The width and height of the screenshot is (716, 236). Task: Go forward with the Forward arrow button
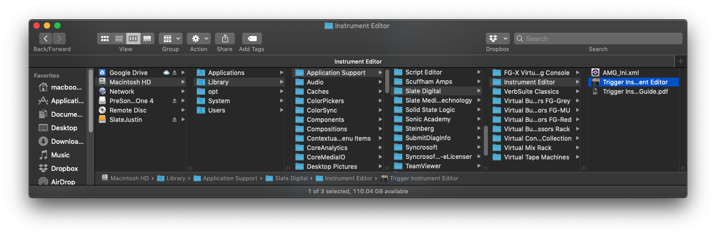click(x=59, y=39)
